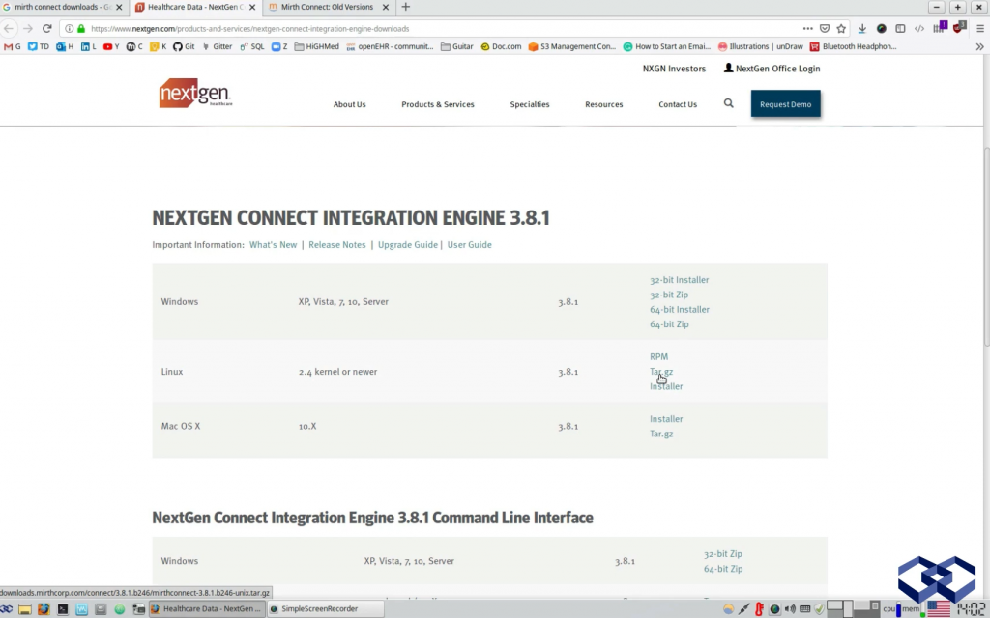
Task: Download Command Line Interface 32-bit Zip
Action: 723,554
